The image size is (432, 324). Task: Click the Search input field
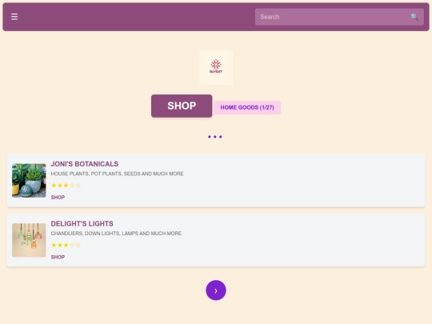coord(339,17)
